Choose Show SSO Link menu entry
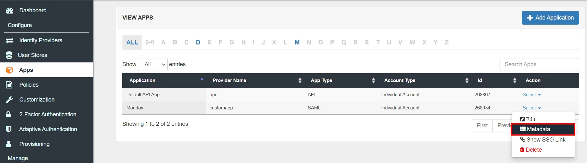The height and width of the screenshot is (163, 587). coord(543,139)
